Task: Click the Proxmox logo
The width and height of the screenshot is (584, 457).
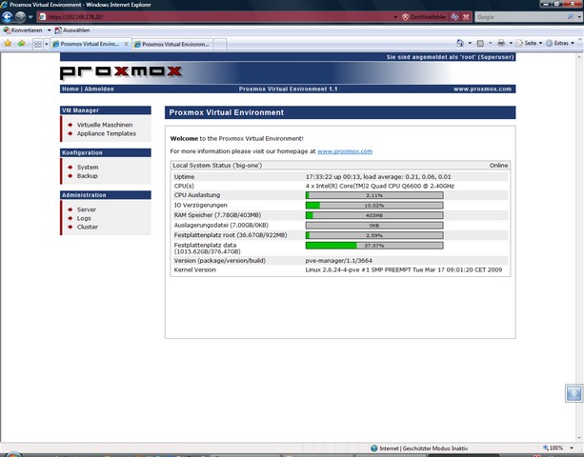Action: pyautogui.click(x=121, y=72)
